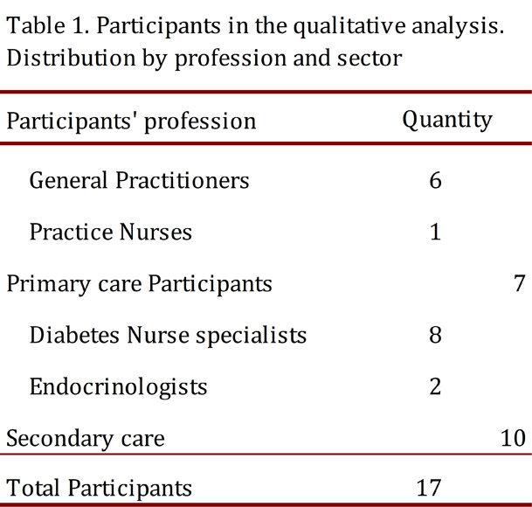Select the 'Practice Nurses' row label
The height and width of the screenshot is (507, 532).
coord(110,232)
